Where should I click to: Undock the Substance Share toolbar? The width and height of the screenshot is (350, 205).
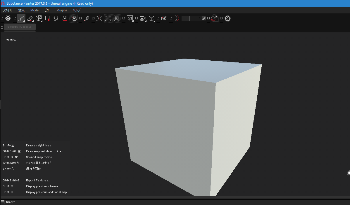click(221, 18)
